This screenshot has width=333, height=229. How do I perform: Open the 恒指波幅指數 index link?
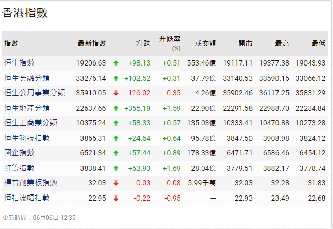[x=27, y=198]
